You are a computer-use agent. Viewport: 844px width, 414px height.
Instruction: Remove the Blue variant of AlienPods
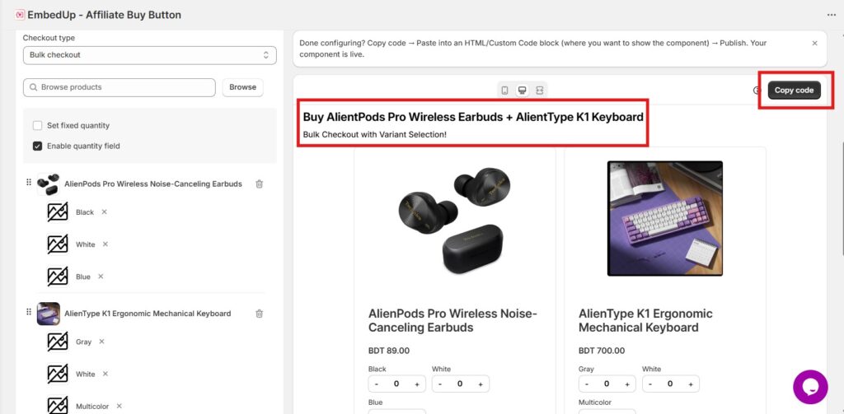point(101,277)
